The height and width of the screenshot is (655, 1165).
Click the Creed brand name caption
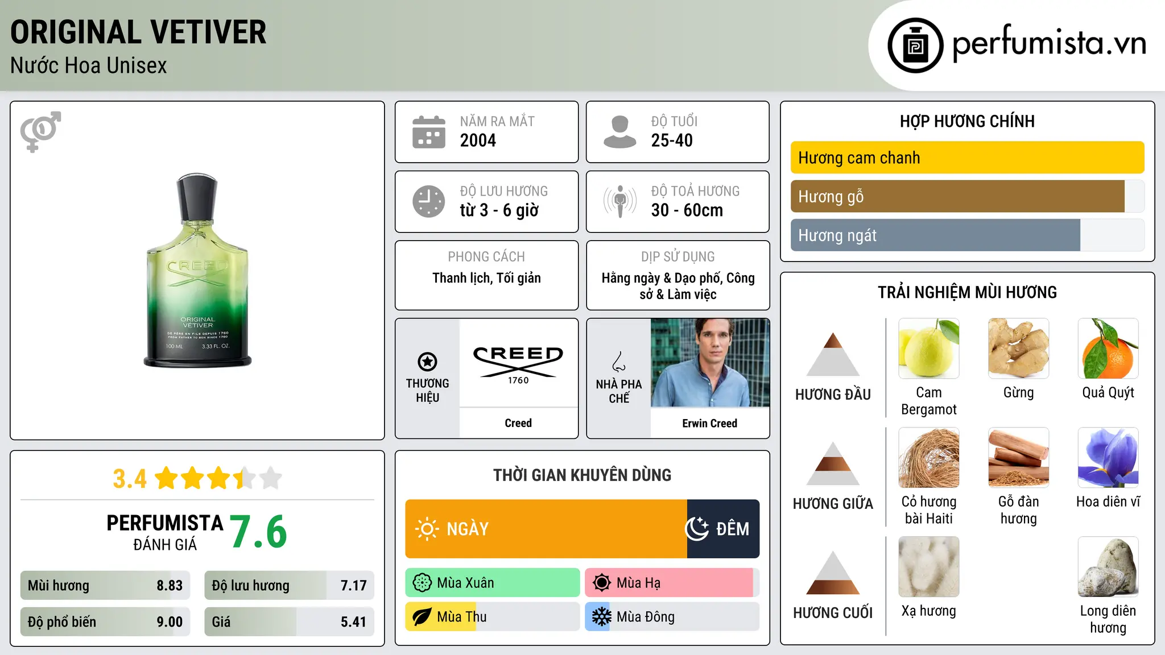click(x=518, y=423)
